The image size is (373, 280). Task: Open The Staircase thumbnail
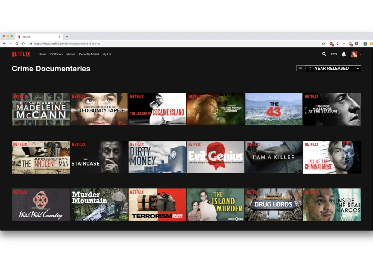point(99,157)
